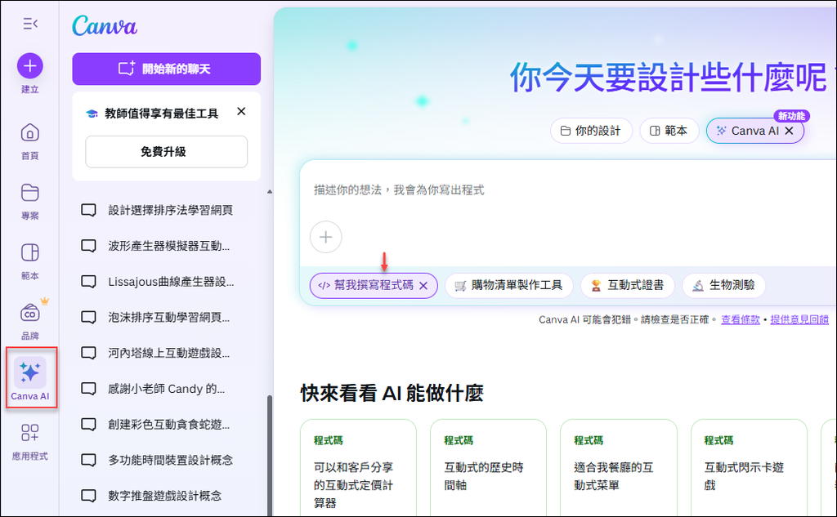
Task: Open 品牌 brand in sidebar
Action: [x=30, y=321]
